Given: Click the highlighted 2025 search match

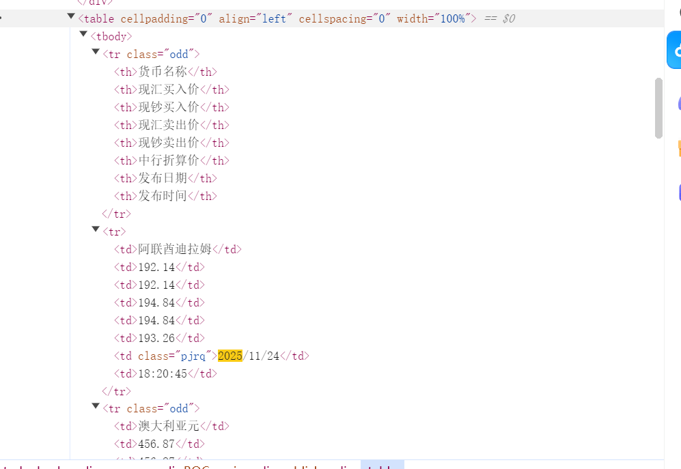Looking at the screenshot, I should [x=230, y=356].
